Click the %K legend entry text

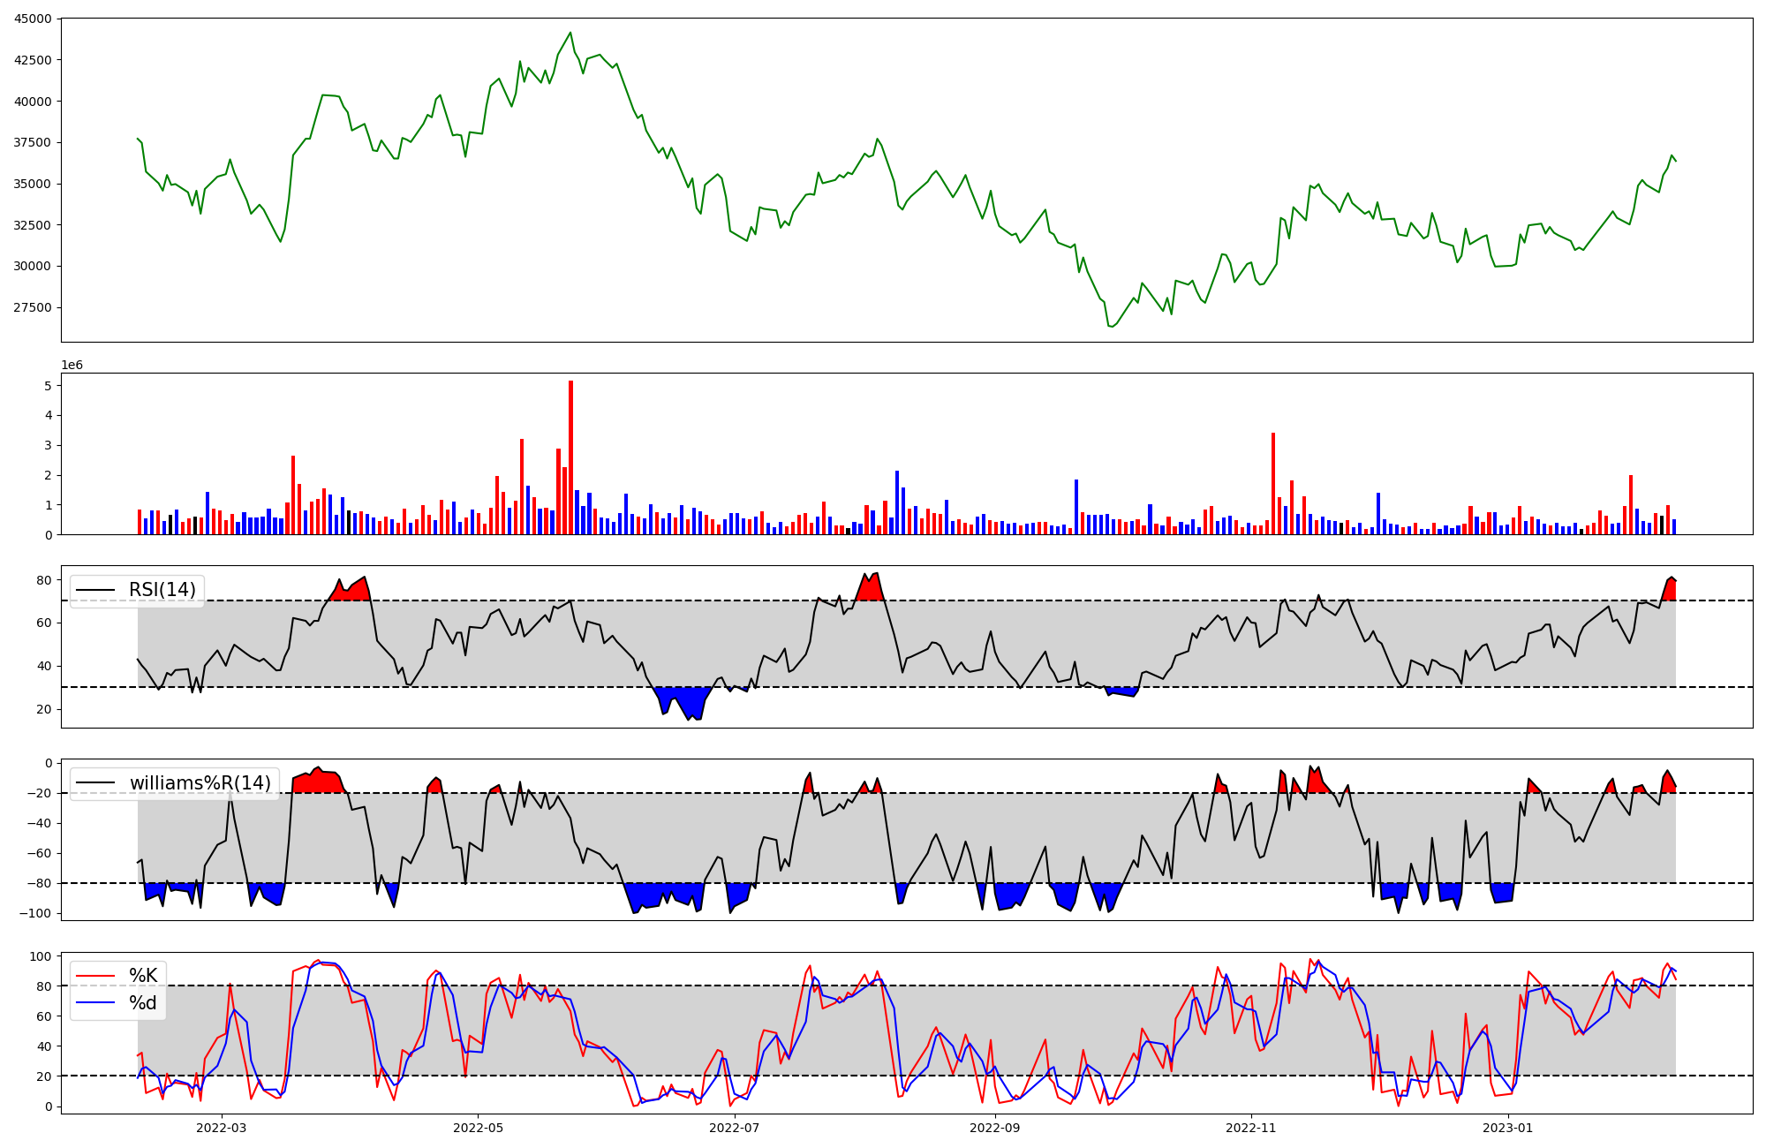pyautogui.click(x=143, y=976)
